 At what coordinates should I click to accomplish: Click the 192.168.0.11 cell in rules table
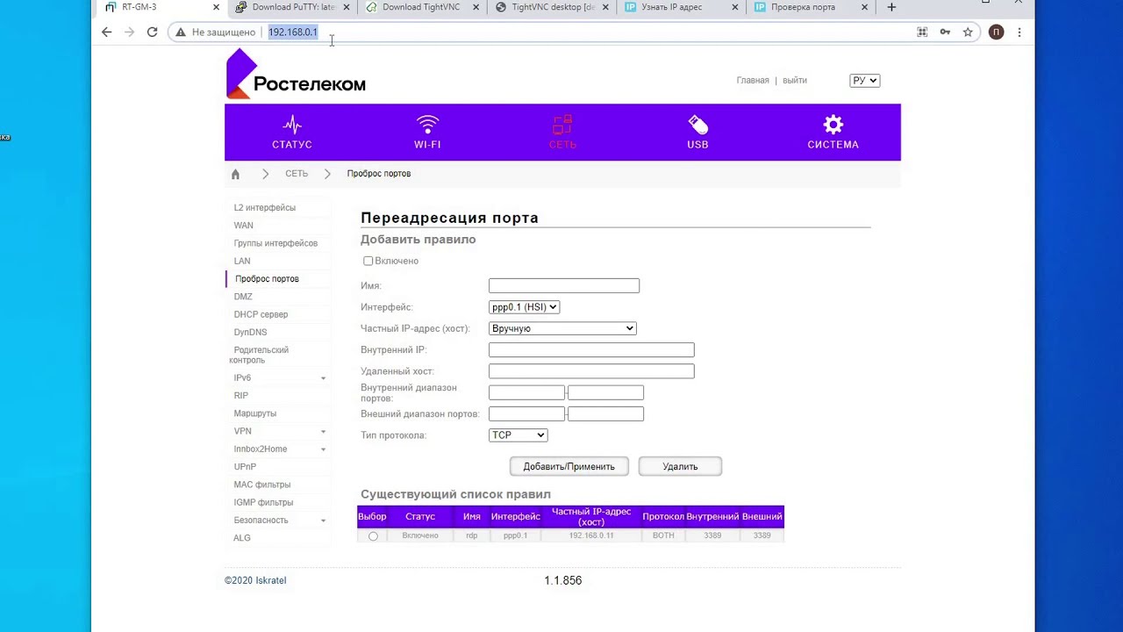pos(591,535)
